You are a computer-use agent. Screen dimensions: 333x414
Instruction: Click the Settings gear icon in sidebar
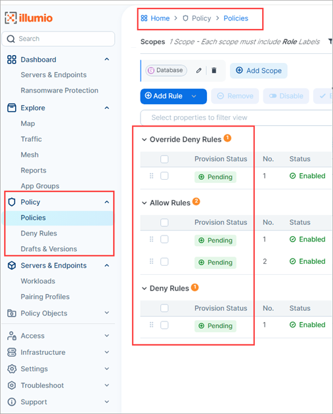(x=12, y=369)
